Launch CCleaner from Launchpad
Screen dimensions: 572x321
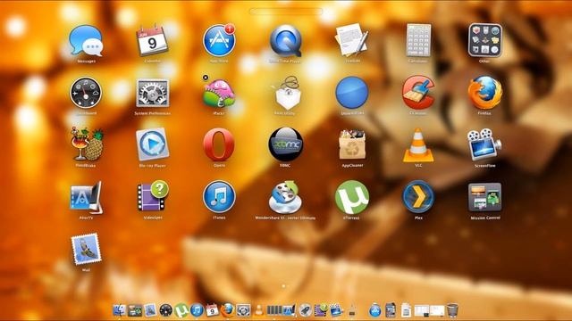418,93
